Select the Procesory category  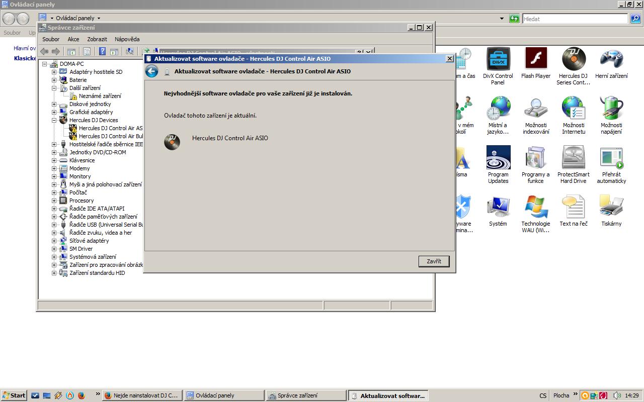pos(82,200)
